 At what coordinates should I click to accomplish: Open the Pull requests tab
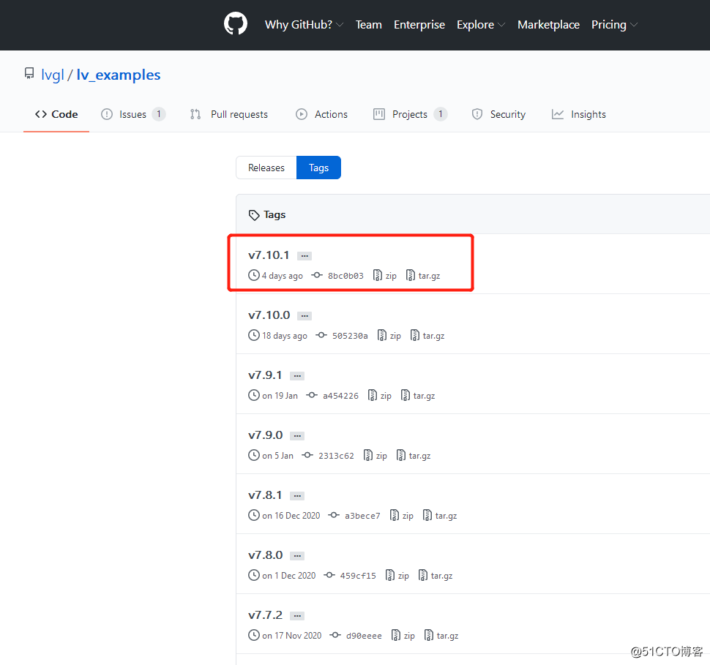tap(229, 114)
